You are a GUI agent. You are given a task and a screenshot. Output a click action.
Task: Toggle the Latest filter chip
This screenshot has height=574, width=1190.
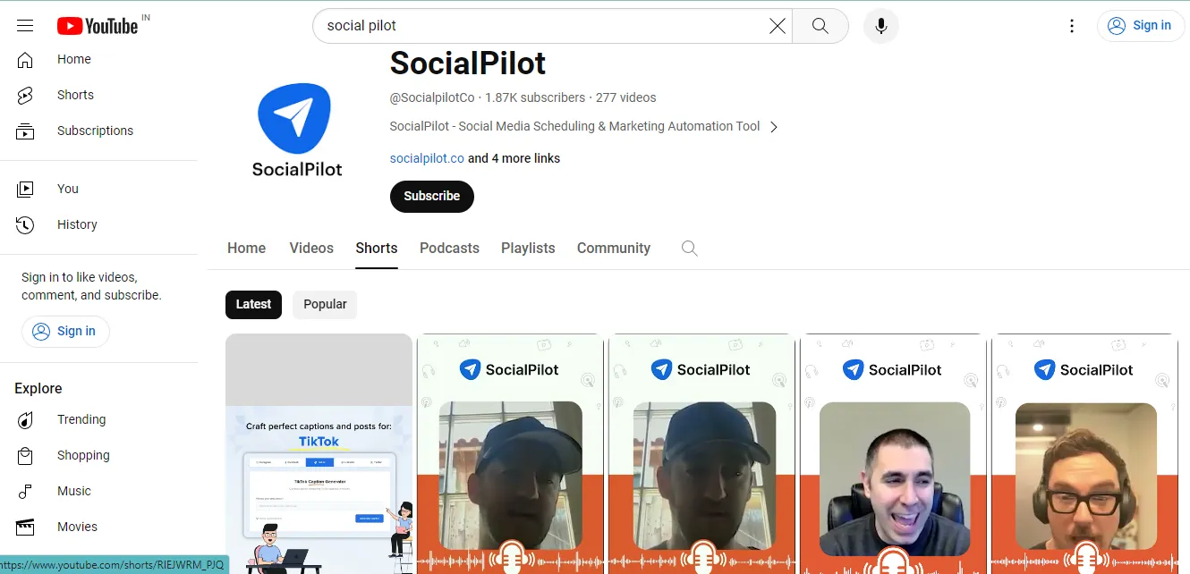pyautogui.click(x=253, y=304)
